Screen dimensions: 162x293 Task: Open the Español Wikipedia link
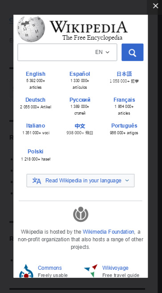pos(80,74)
